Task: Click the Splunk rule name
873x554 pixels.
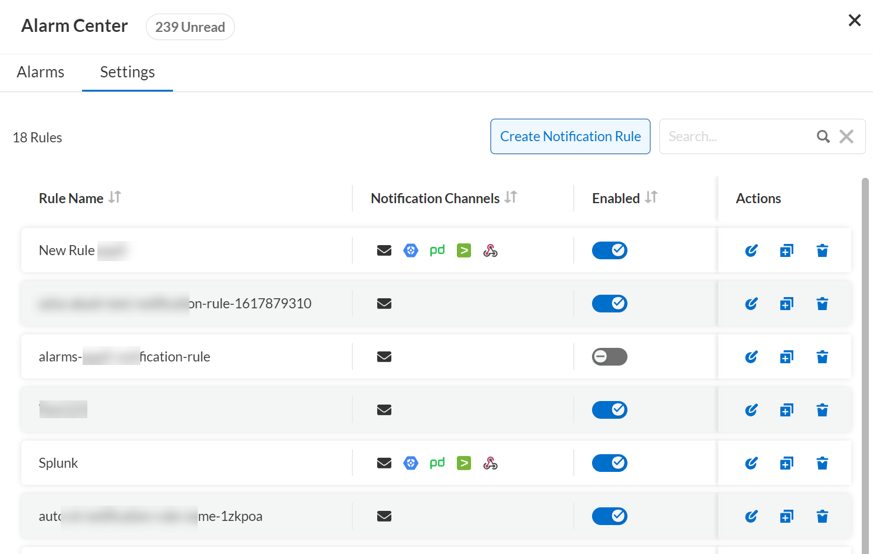Action: coord(58,463)
